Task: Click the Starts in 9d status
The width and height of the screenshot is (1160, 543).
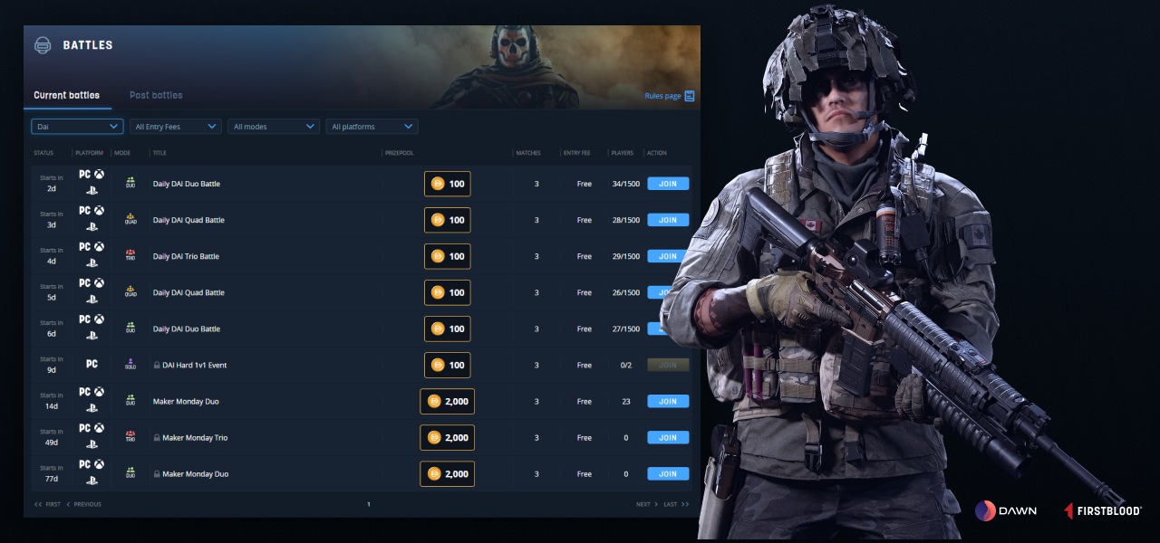Action: [52, 365]
